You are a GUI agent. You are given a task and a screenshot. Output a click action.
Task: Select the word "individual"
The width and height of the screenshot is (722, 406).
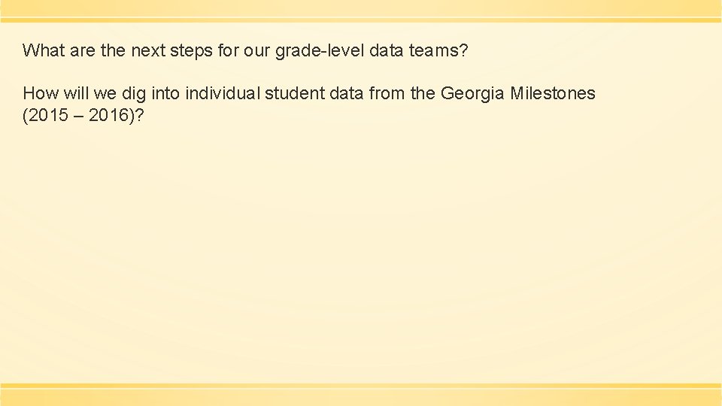(223, 94)
